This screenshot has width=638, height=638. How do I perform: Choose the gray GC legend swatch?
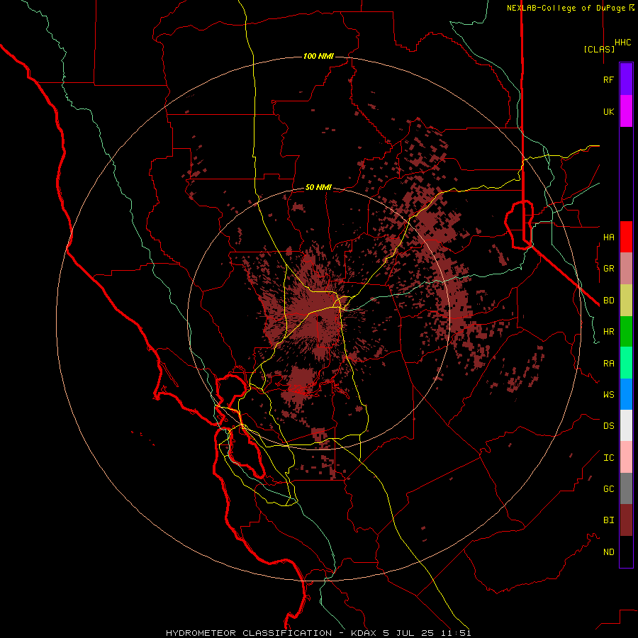coord(626,488)
